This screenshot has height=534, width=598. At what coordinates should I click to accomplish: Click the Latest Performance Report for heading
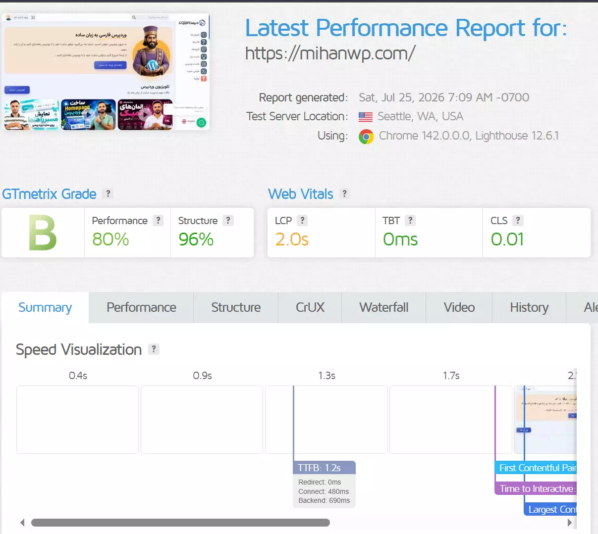click(x=406, y=28)
